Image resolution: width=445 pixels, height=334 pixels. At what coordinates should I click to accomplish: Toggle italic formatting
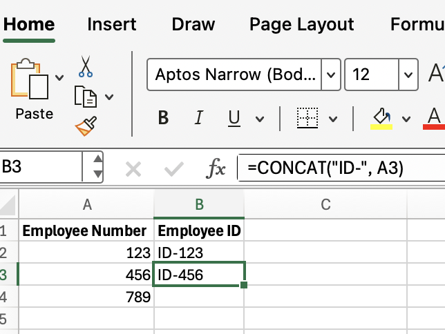(x=199, y=118)
